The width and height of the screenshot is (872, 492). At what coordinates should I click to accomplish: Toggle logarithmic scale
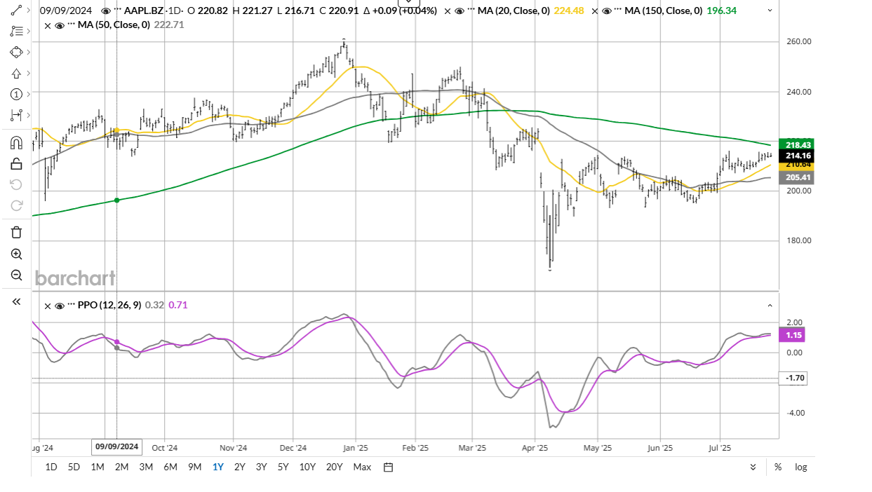coord(800,467)
